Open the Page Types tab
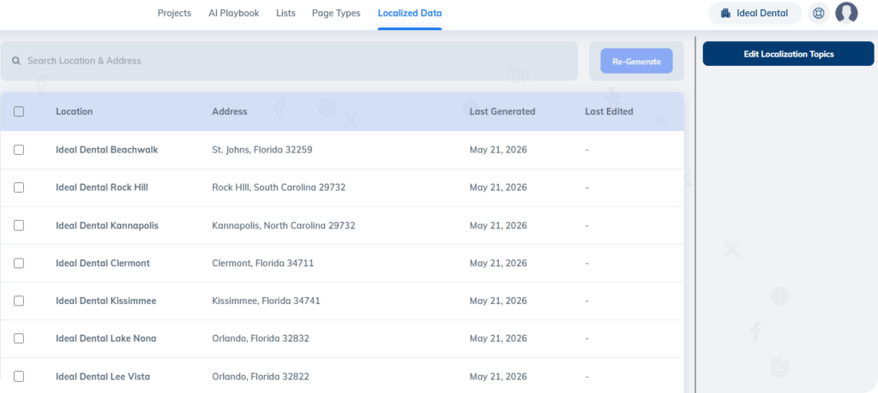Viewport: 878px width, 393px height. (336, 14)
